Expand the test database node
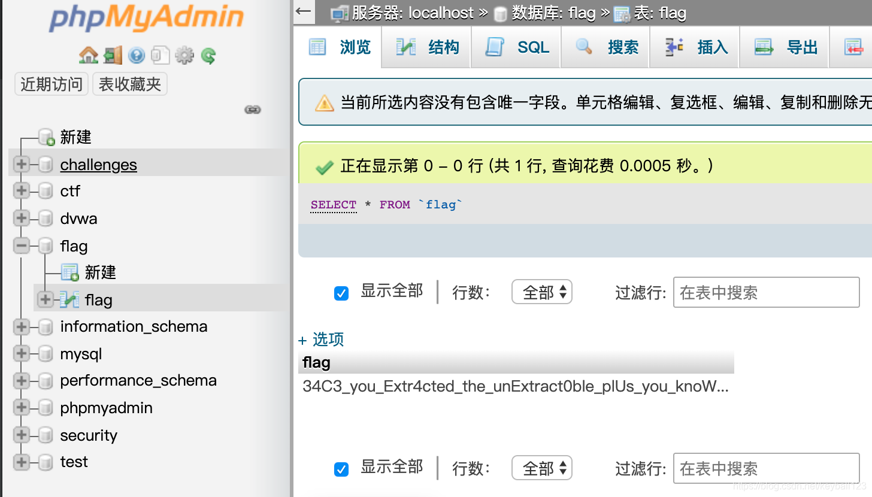 tap(22, 462)
